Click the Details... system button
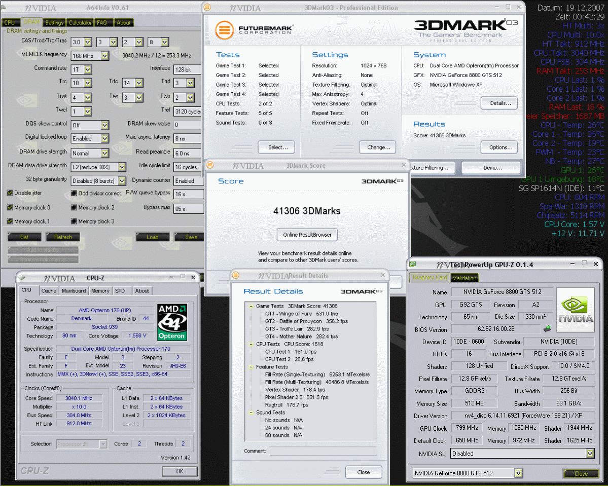The height and width of the screenshot is (486, 608). click(x=500, y=103)
